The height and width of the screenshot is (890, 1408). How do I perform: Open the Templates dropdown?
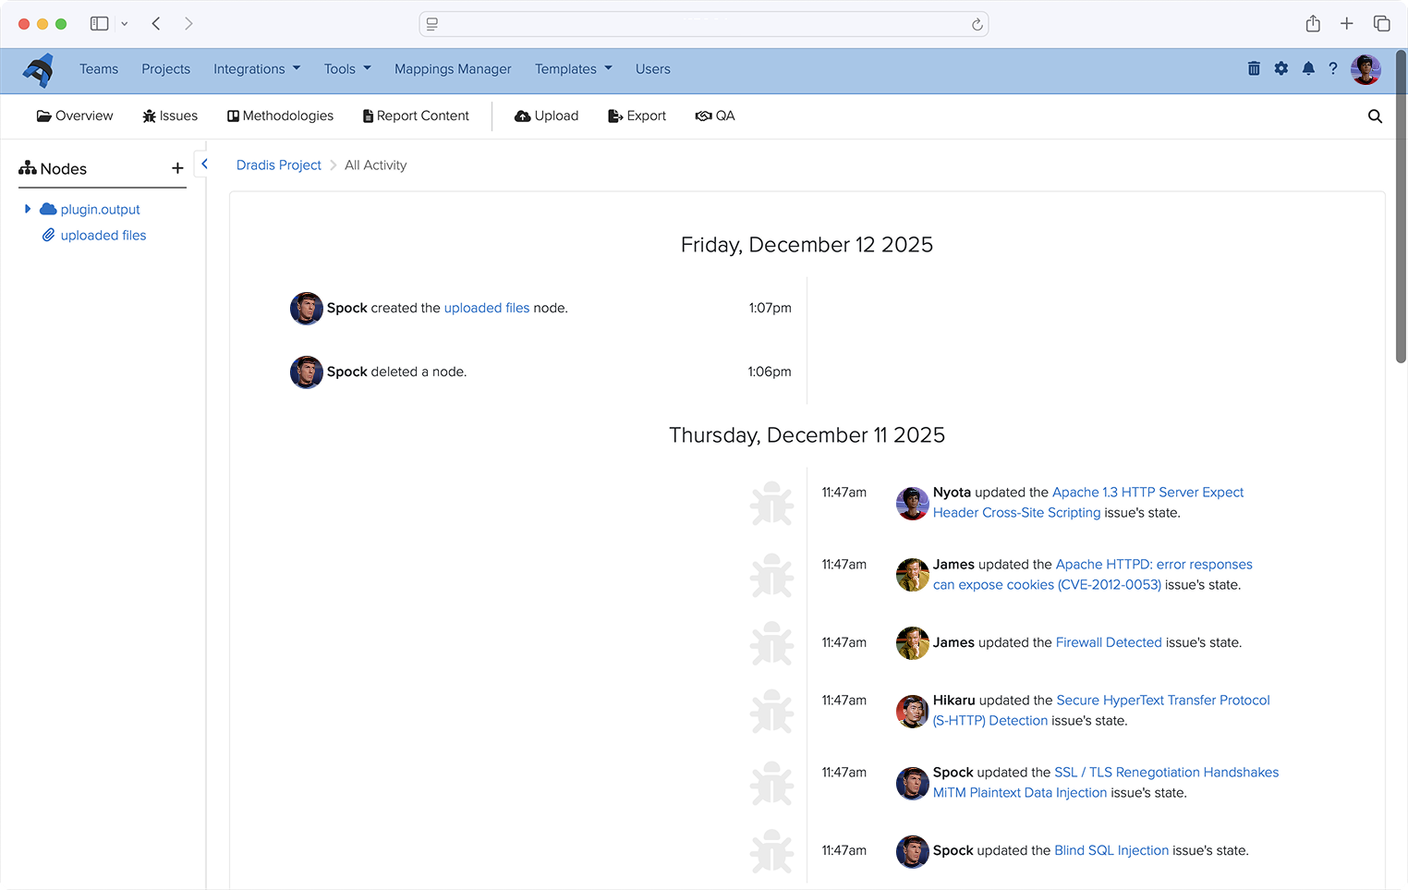pyautogui.click(x=574, y=69)
